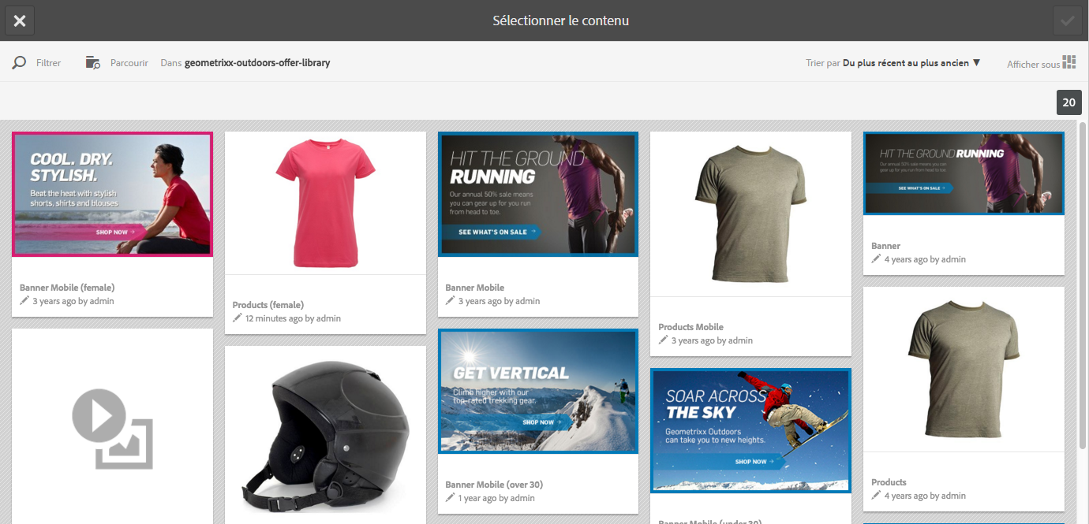Click the pencil icon under Products (female)
The width and height of the screenshot is (1089, 524).
pos(238,318)
